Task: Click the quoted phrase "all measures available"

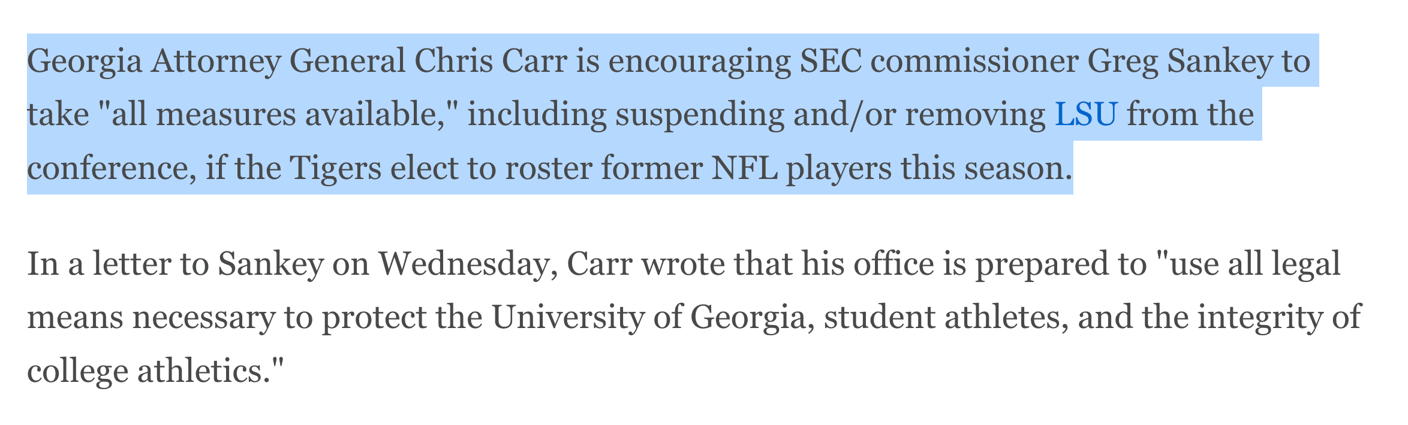Action: point(278,114)
